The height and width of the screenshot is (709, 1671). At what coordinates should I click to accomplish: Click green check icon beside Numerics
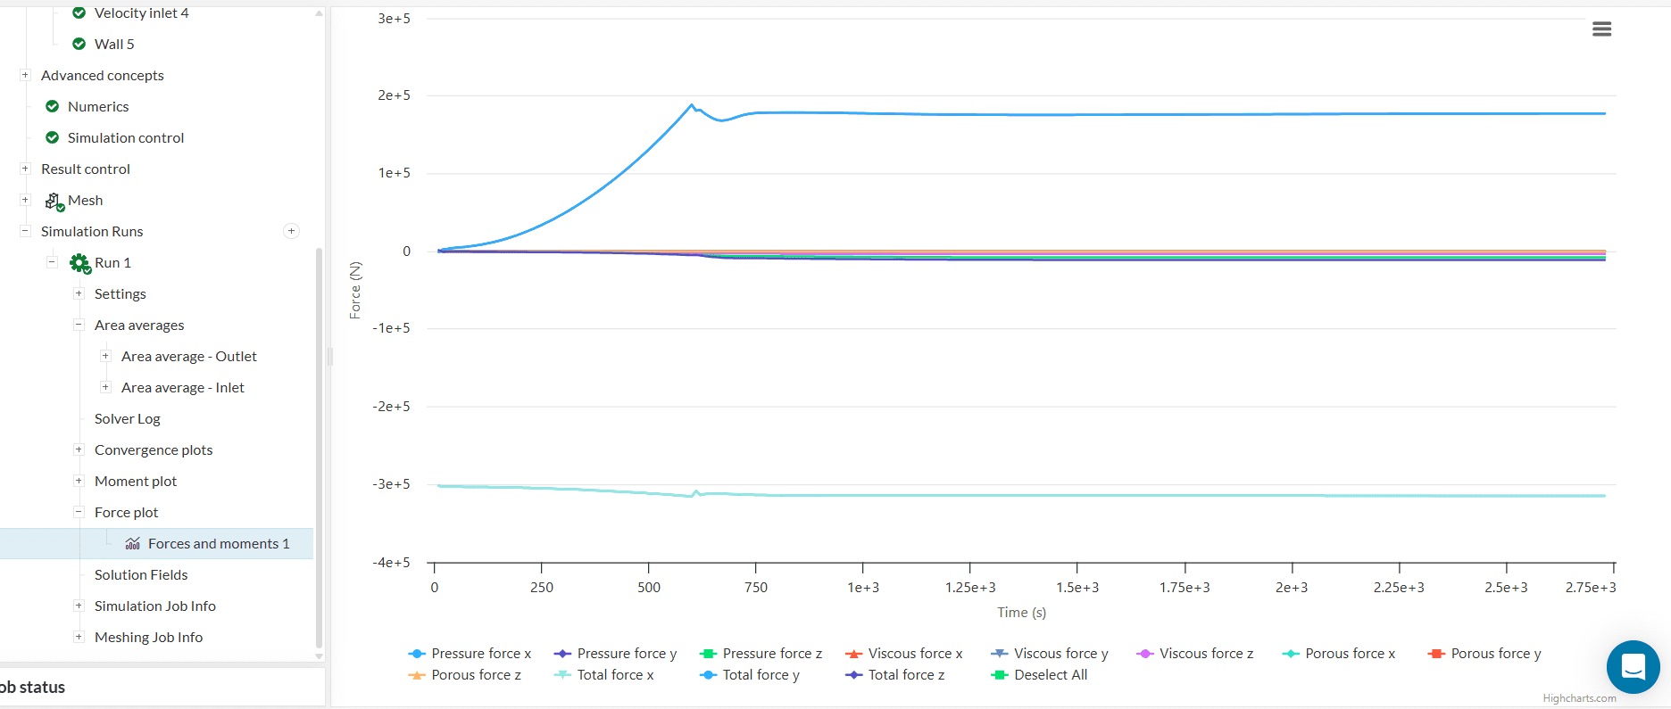point(53,107)
